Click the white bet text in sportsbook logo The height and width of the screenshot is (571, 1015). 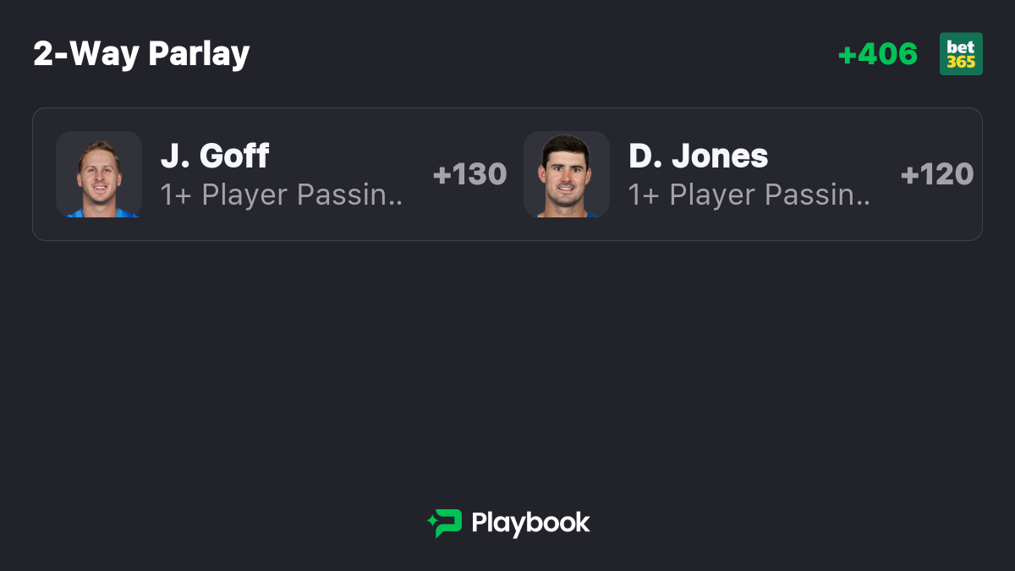pyautogui.click(x=961, y=47)
